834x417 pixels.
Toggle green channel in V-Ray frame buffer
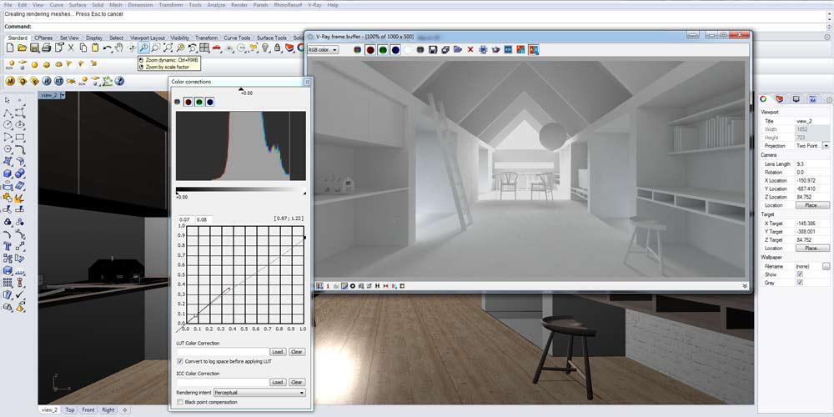(383, 49)
